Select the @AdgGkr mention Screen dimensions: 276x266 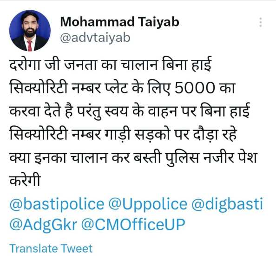(x=43, y=225)
